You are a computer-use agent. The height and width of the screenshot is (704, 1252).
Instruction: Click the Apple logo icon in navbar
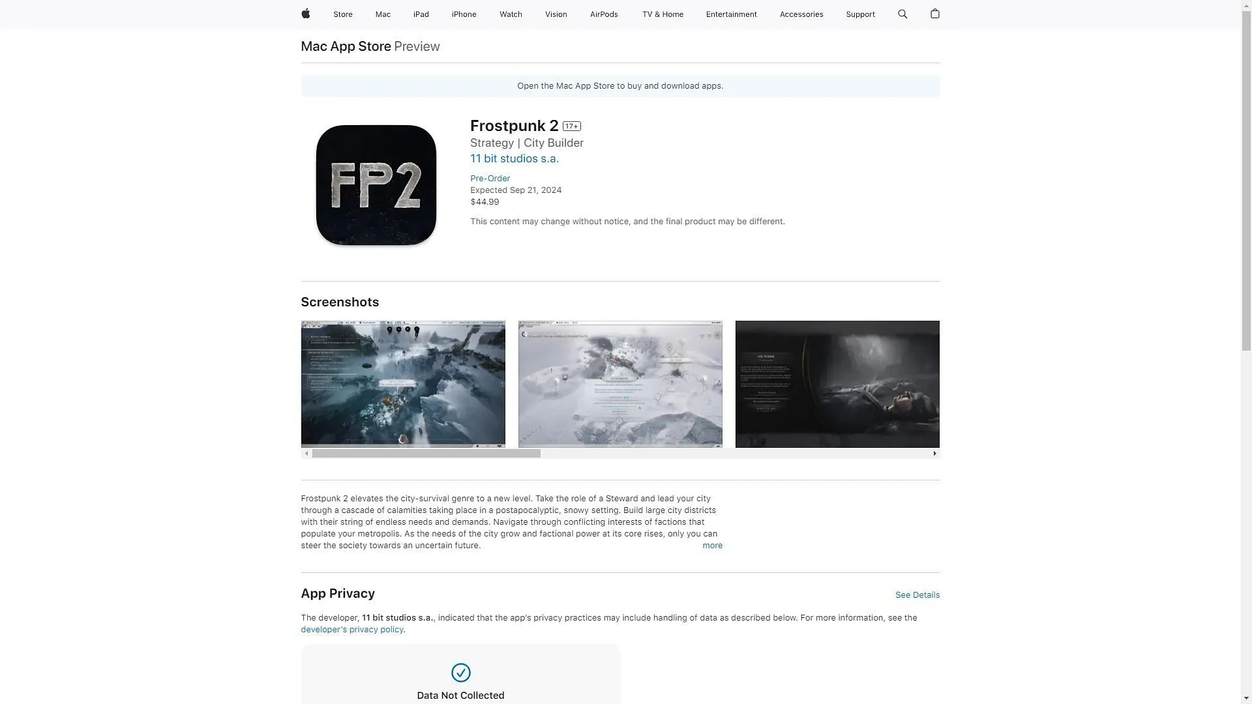pyautogui.click(x=305, y=14)
